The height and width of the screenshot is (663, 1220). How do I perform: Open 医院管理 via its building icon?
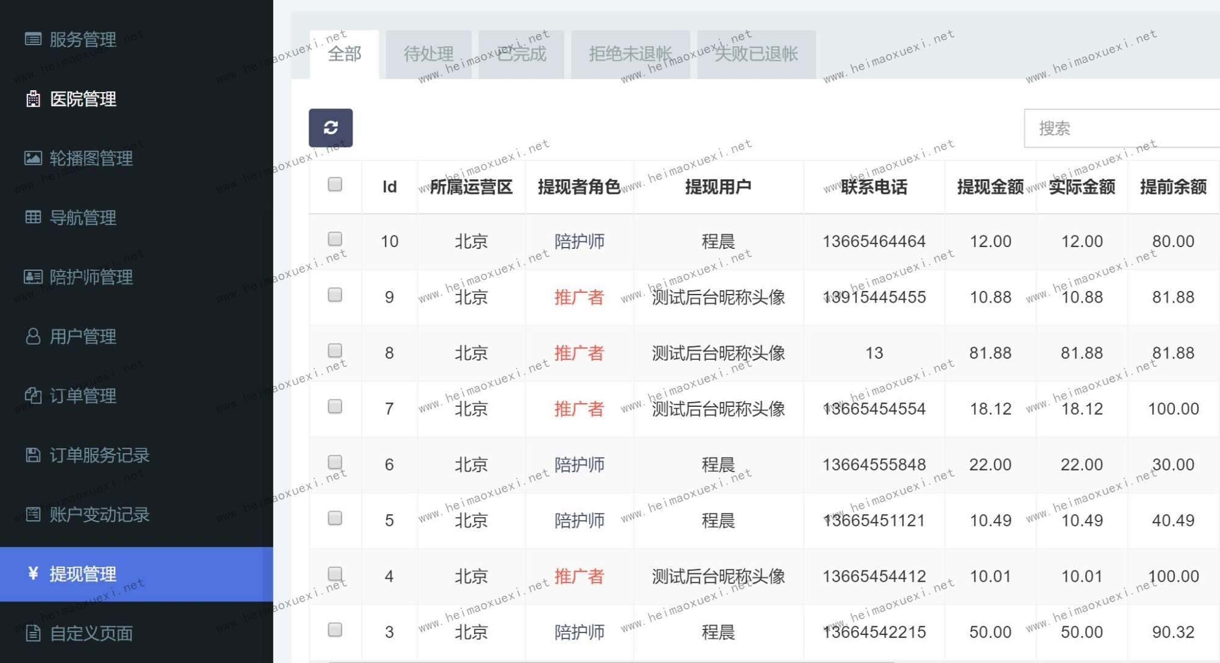coord(33,99)
